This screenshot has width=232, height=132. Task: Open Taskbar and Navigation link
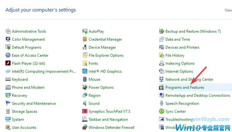(x=108, y=120)
